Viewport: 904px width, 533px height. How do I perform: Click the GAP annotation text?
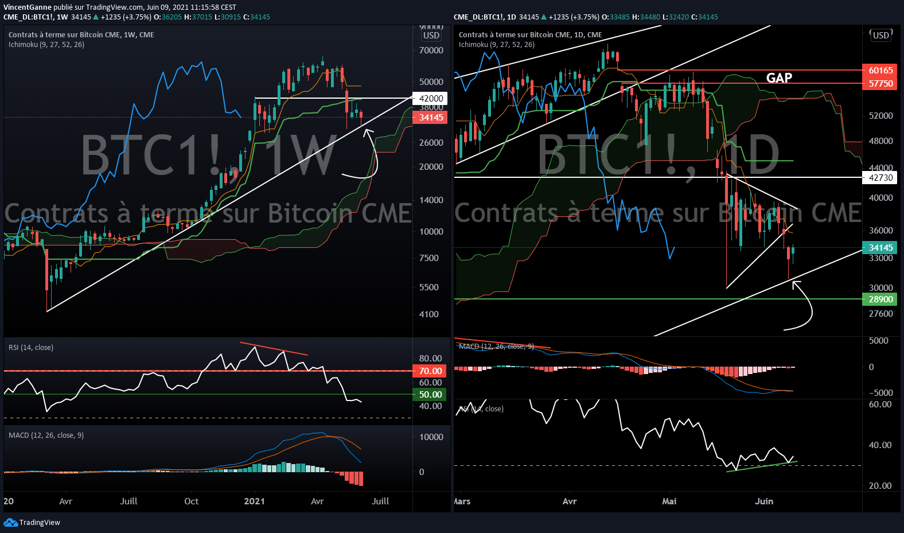[779, 78]
